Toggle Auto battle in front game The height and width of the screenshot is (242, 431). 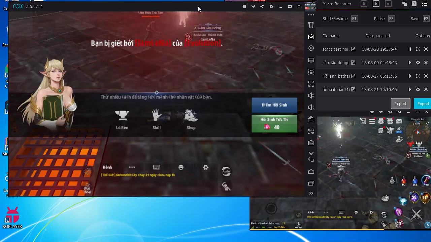pyautogui.click(x=226, y=171)
